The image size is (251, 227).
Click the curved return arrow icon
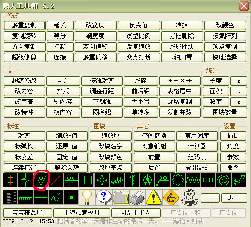239,180
